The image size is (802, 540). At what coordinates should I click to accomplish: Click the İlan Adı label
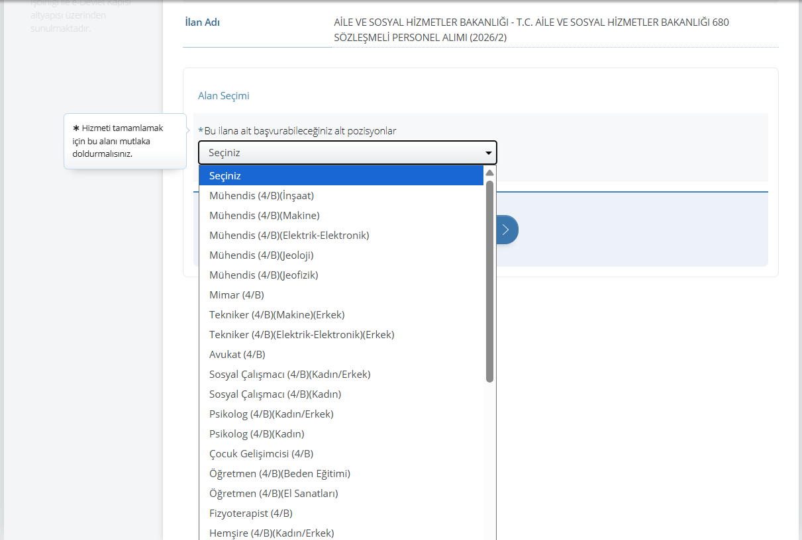tap(202, 22)
